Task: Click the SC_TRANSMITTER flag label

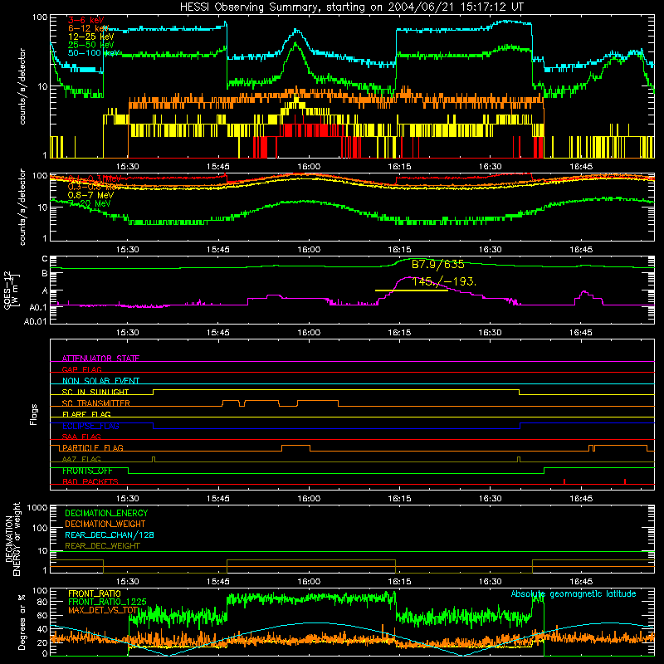Action: [x=96, y=403]
